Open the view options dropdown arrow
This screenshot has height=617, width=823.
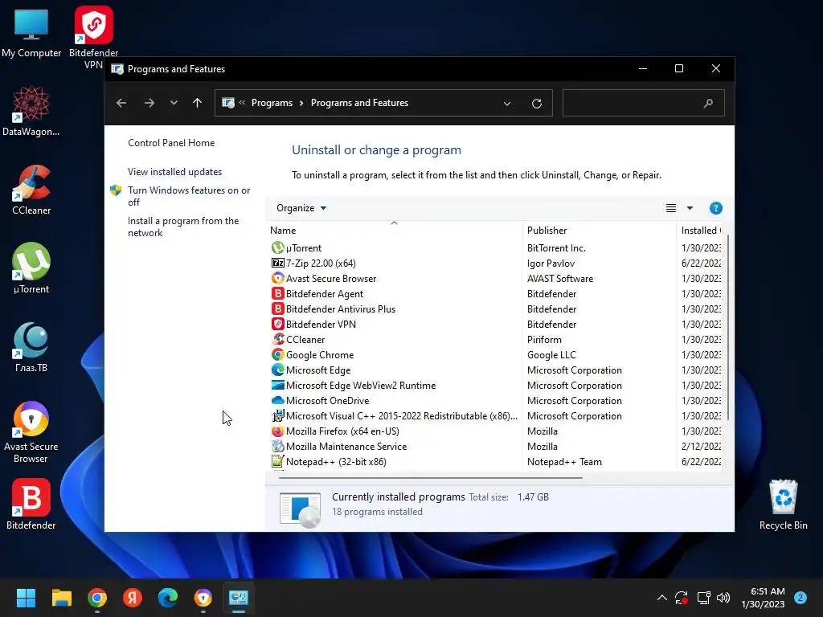click(x=690, y=208)
